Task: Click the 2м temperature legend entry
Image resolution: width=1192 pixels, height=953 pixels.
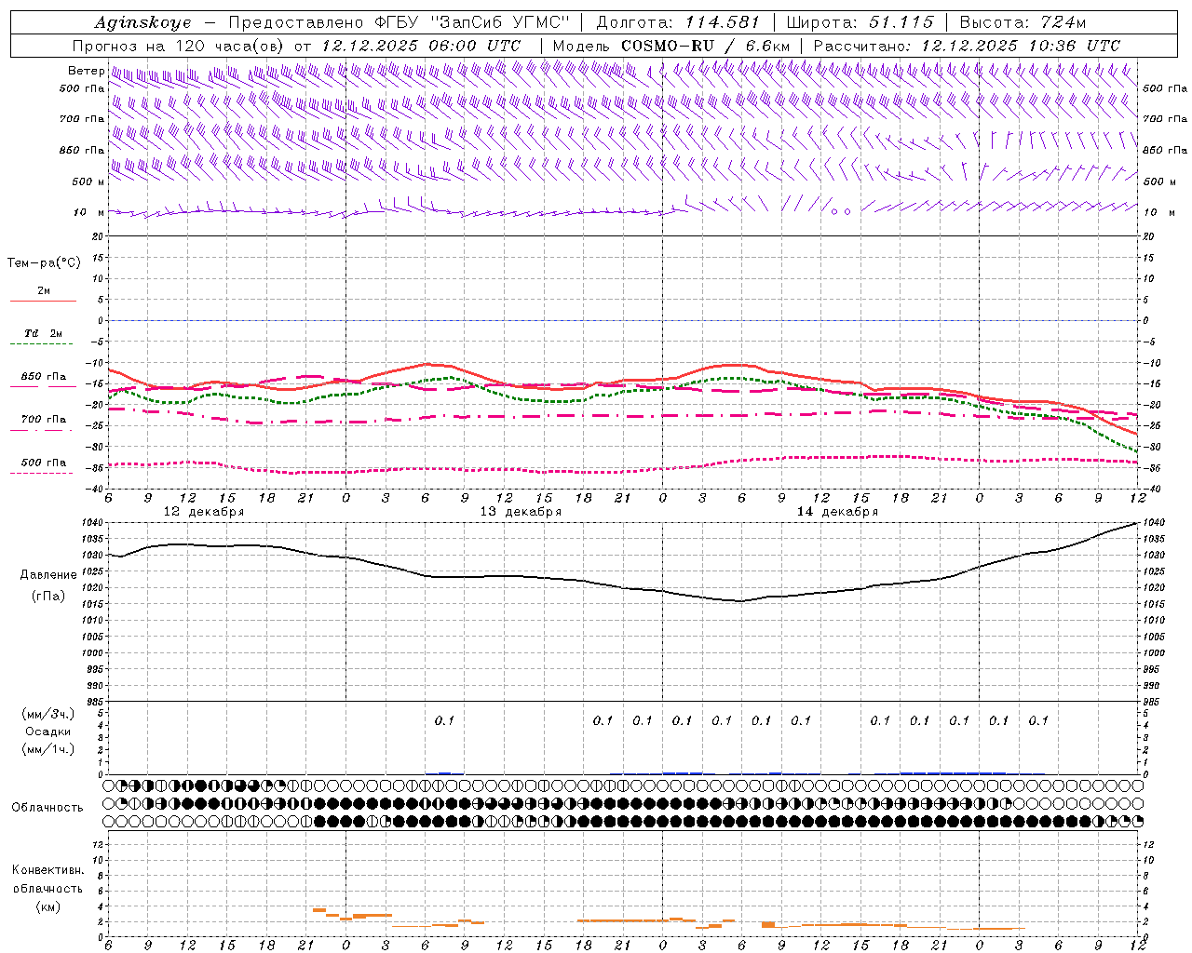Action: pos(43,291)
